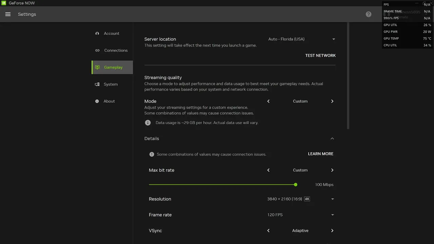Click the TEST NETWORK button
The height and width of the screenshot is (244, 434).
pyautogui.click(x=320, y=56)
